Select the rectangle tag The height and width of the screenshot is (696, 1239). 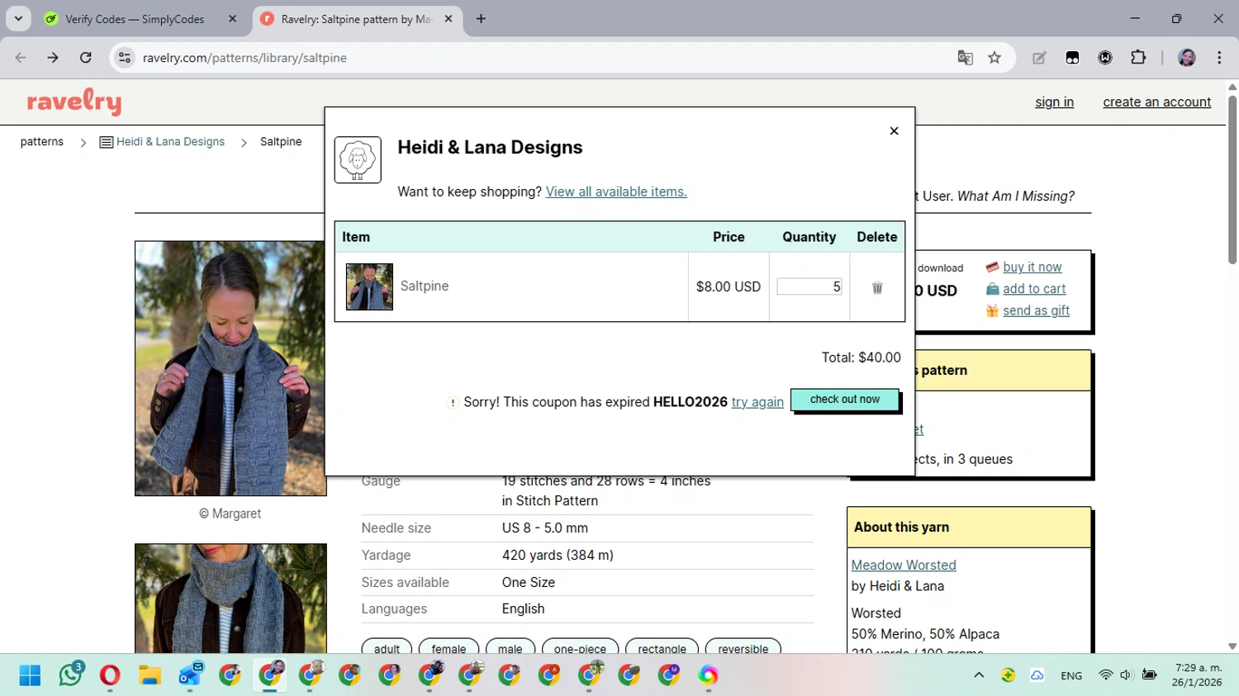click(662, 647)
